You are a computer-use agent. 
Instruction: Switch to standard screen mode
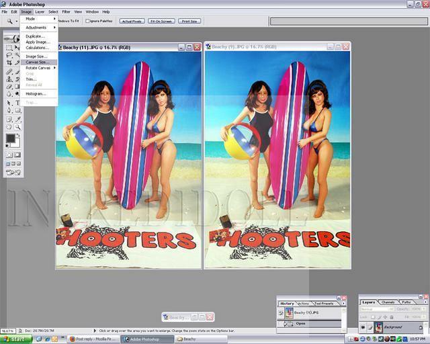pyautogui.click(x=8, y=164)
